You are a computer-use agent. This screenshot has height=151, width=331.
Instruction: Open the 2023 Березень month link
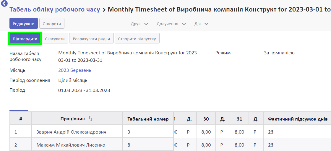[x=75, y=70]
